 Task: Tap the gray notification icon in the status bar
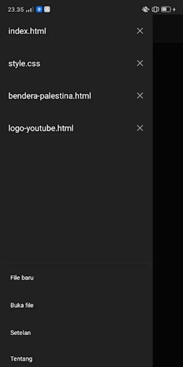pyautogui.click(x=47, y=10)
